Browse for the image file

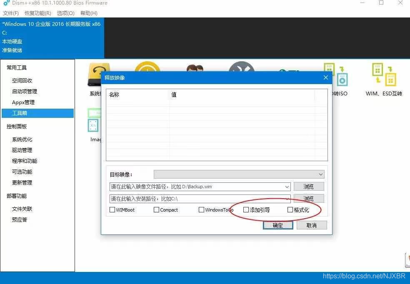309,187
